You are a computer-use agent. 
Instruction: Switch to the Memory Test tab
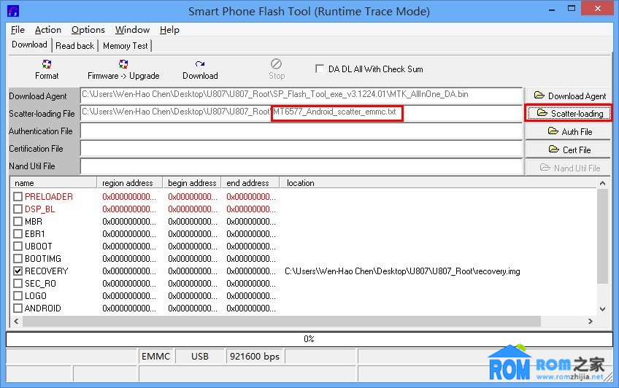[x=125, y=45]
